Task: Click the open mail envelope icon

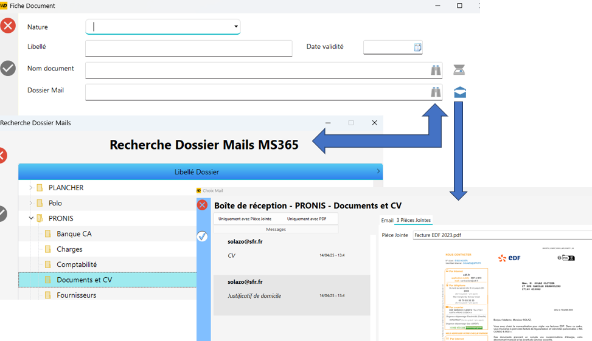Action: pos(460,92)
